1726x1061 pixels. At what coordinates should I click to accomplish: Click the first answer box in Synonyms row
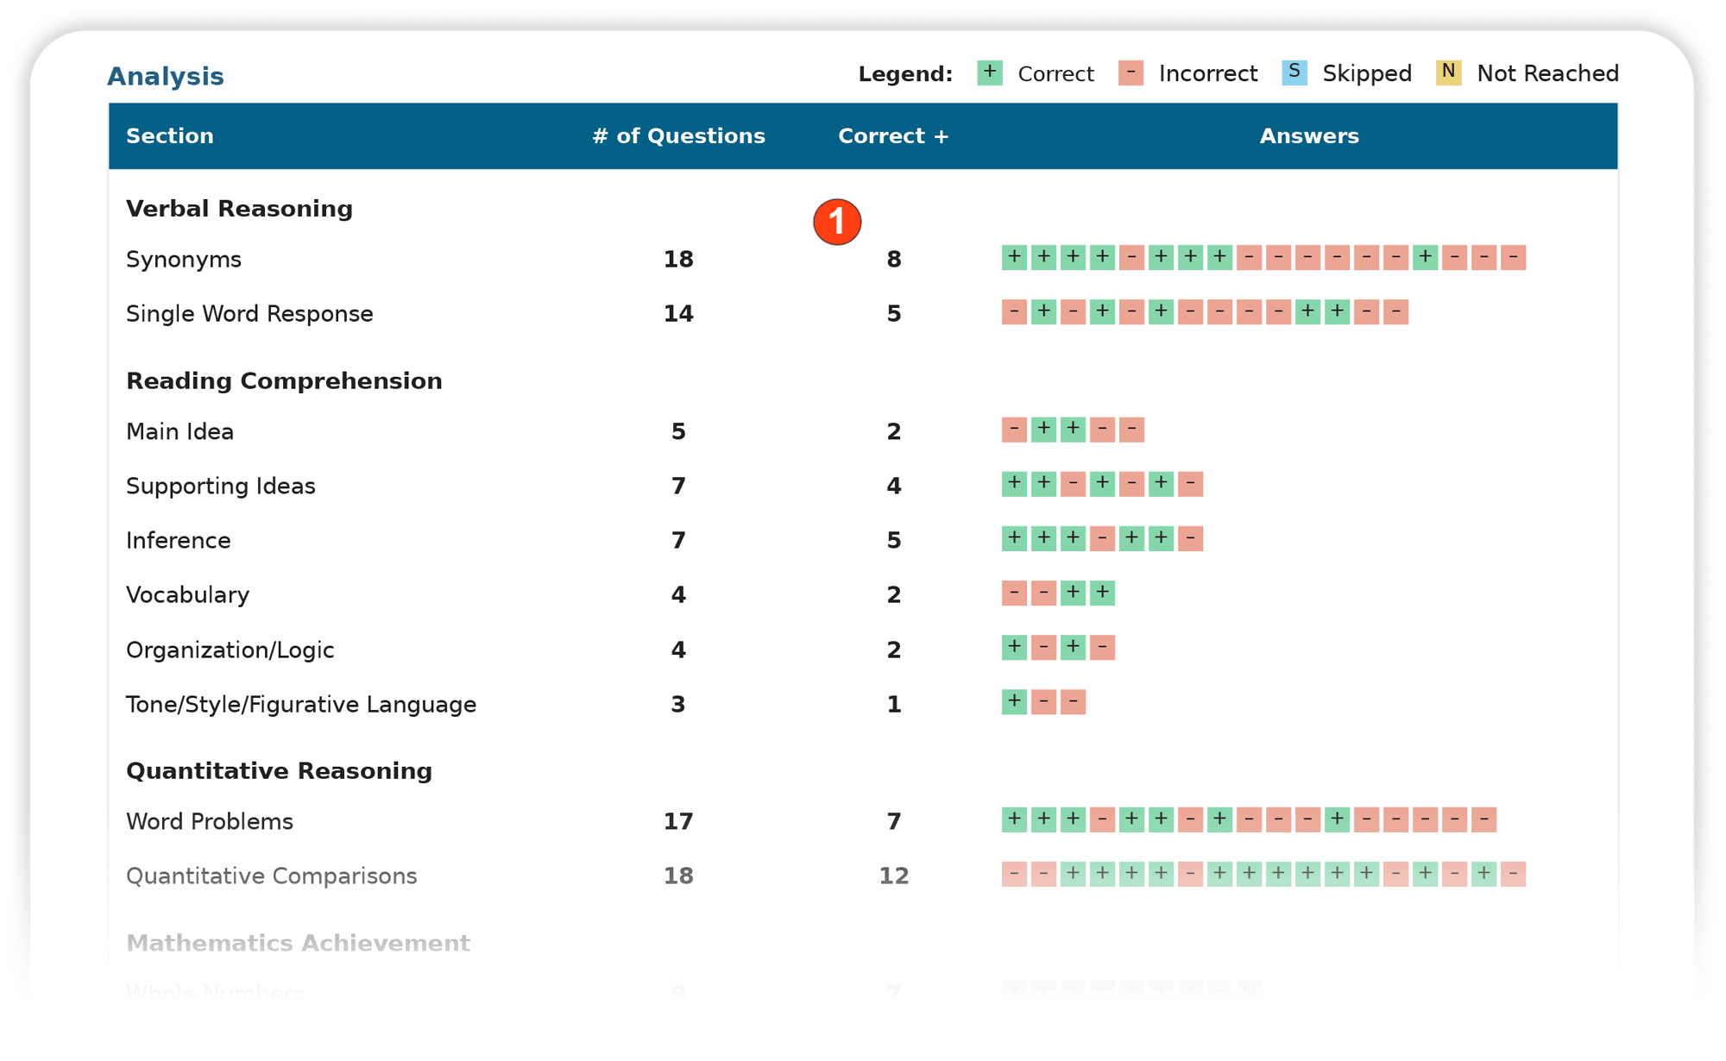point(1014,257)
